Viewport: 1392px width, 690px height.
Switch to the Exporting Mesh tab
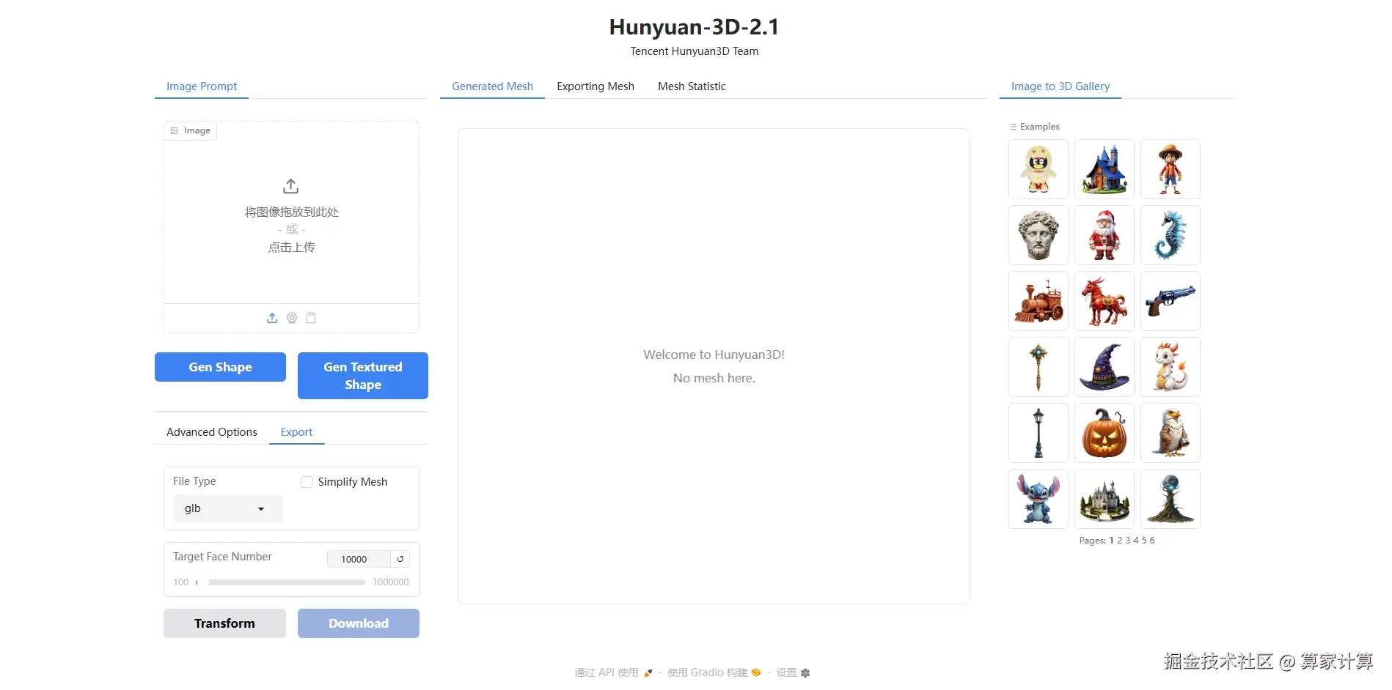pos(596,86)
